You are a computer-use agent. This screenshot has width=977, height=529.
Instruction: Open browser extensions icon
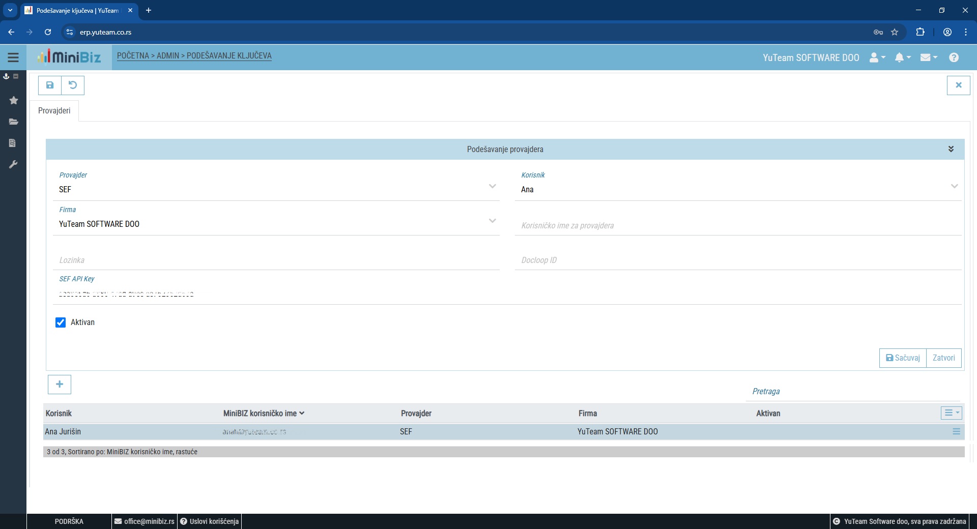point(920,32)
